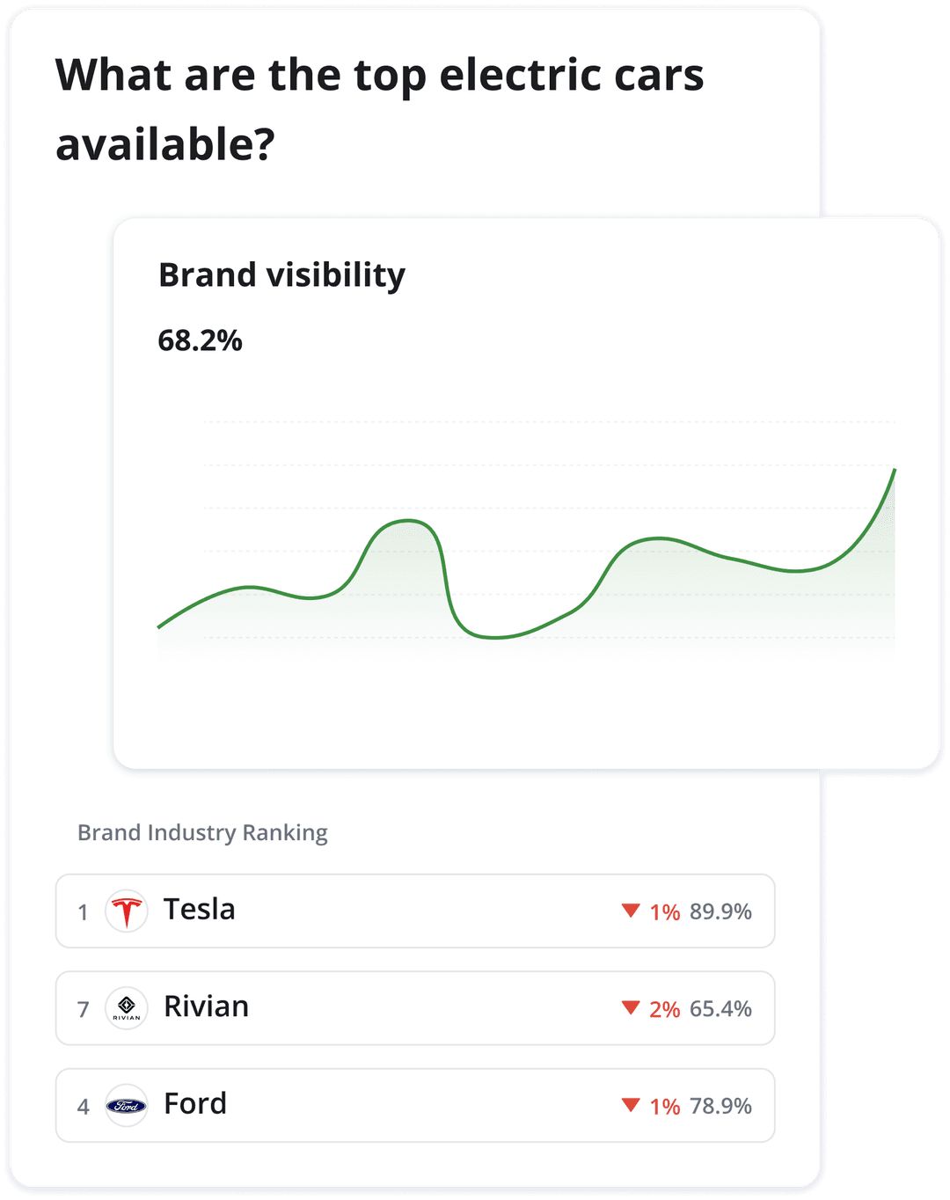
Task: Click the rank number 7 beside Rivian
Action: point(83,1009)
